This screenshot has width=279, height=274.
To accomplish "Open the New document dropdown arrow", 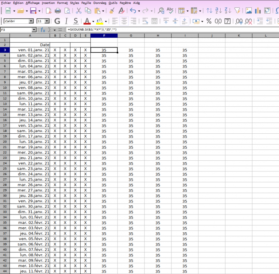I will [14, 11].
